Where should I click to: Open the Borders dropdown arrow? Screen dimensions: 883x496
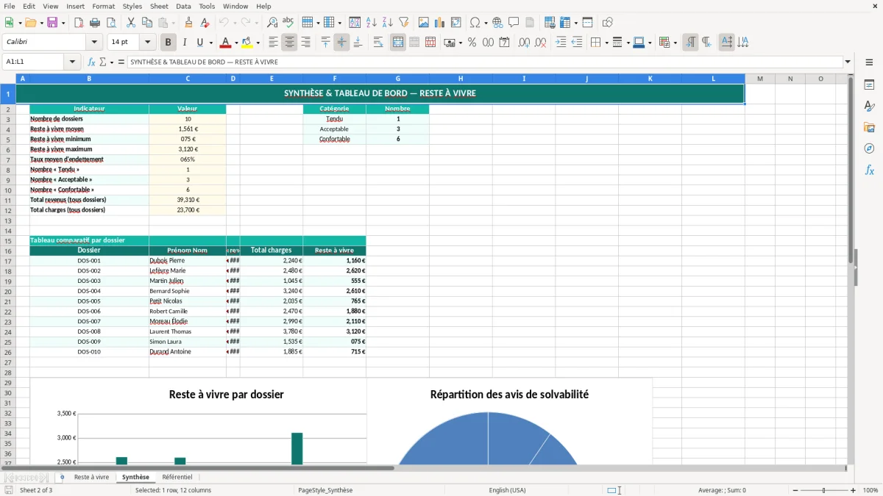(x=606, y=43)
